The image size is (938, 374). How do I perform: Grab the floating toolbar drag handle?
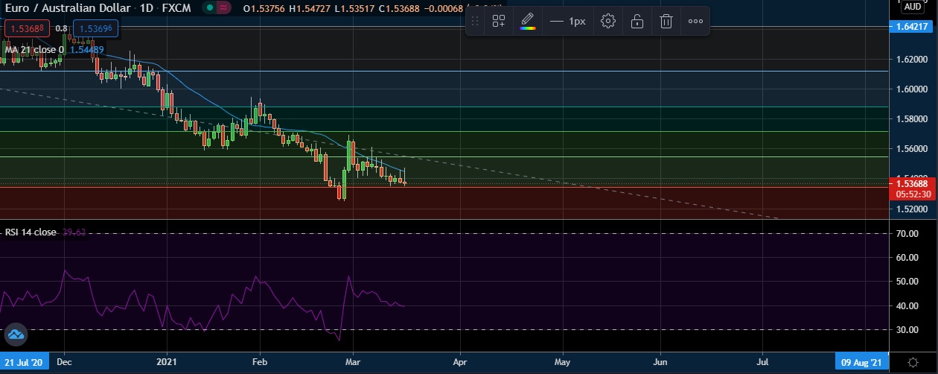click(475, 21)
